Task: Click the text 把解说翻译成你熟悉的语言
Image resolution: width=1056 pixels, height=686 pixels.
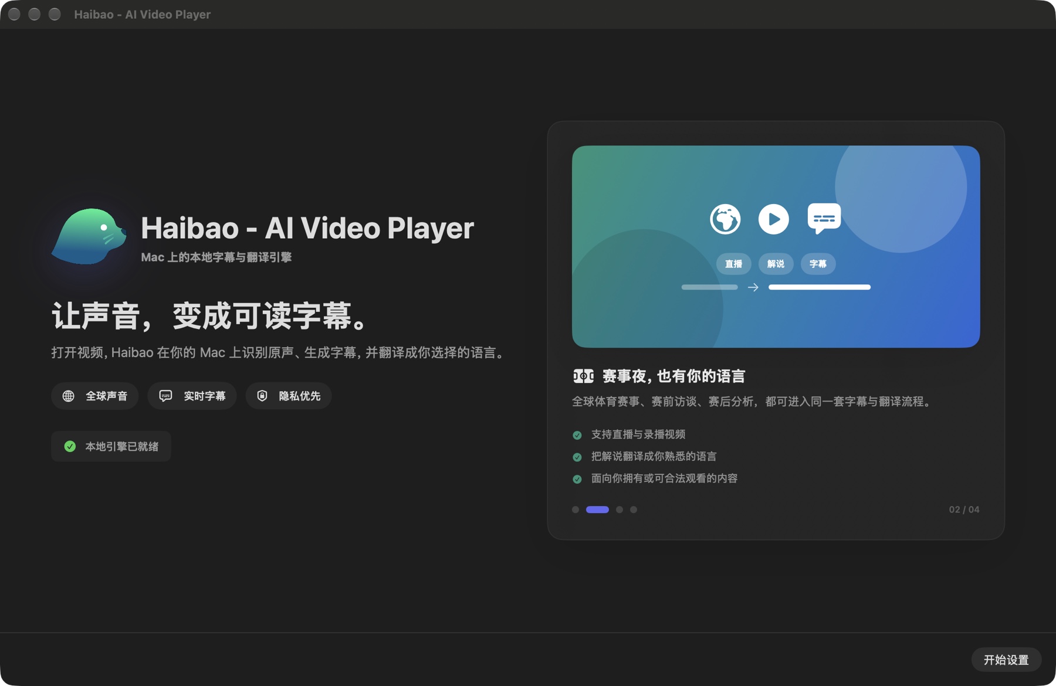Action: coord(654,456)
